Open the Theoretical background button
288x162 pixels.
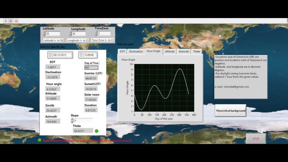click(x=231, y=111)
